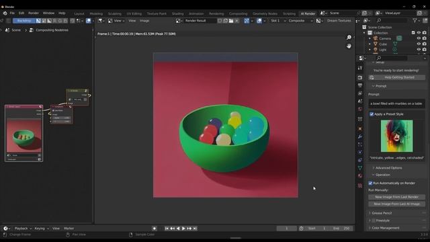Open the image editor type dropdown
Screen dimensions: 430x242
point(101,21)
